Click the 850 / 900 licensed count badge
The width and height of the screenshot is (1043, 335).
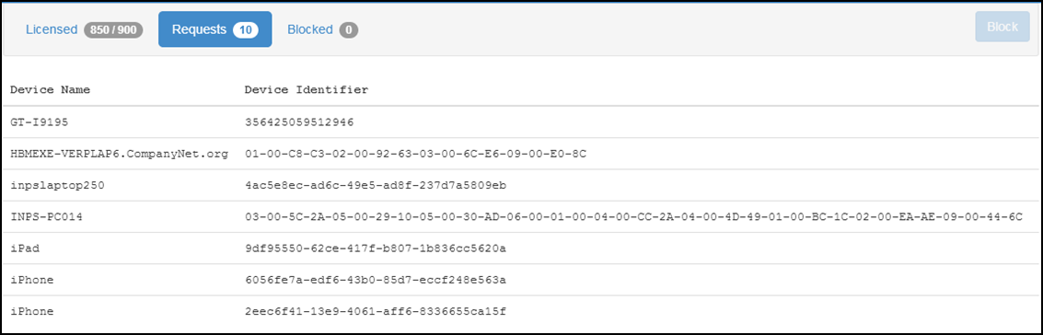click(x=114, y=29)
